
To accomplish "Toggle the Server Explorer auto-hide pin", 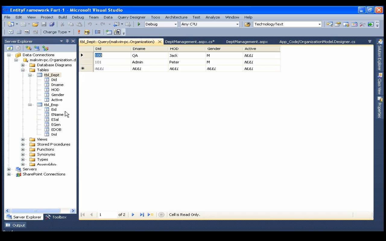I will pos(67,41).
